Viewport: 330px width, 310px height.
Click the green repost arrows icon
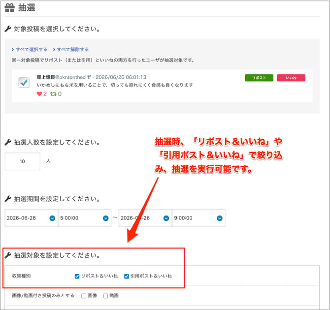coord(53,94)
